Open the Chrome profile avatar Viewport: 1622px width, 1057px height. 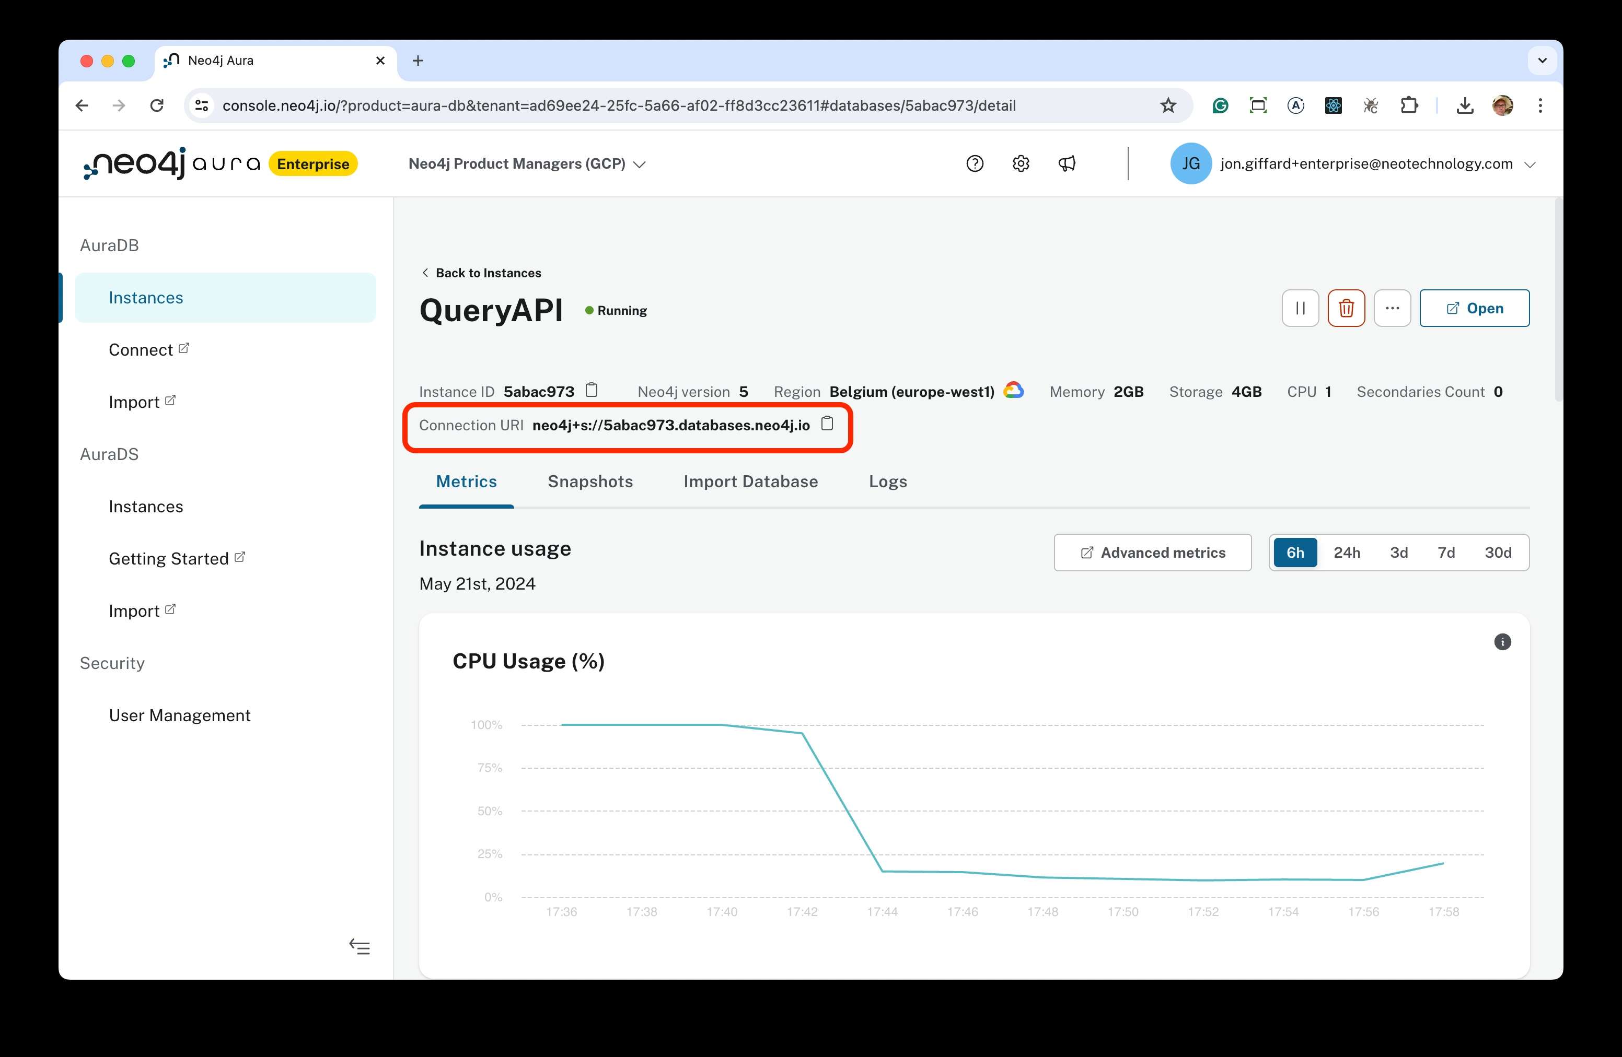pos(1502,105)
